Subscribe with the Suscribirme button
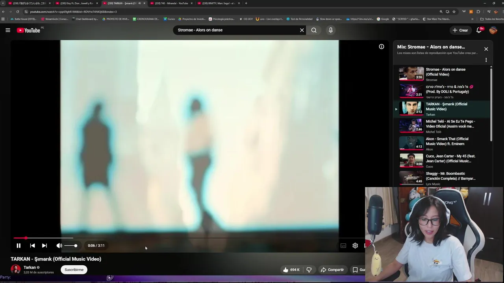504x283 pixels. 74,270
